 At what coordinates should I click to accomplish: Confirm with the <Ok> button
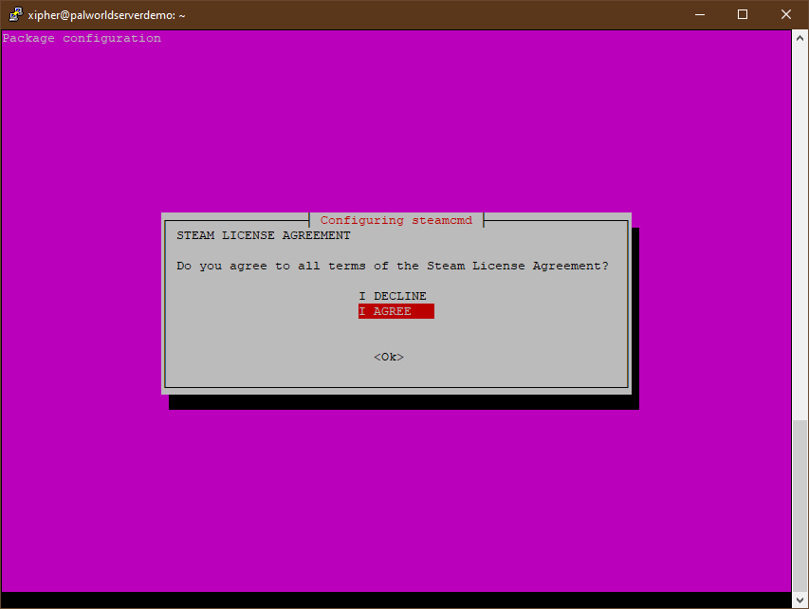[x=389, y=357]
